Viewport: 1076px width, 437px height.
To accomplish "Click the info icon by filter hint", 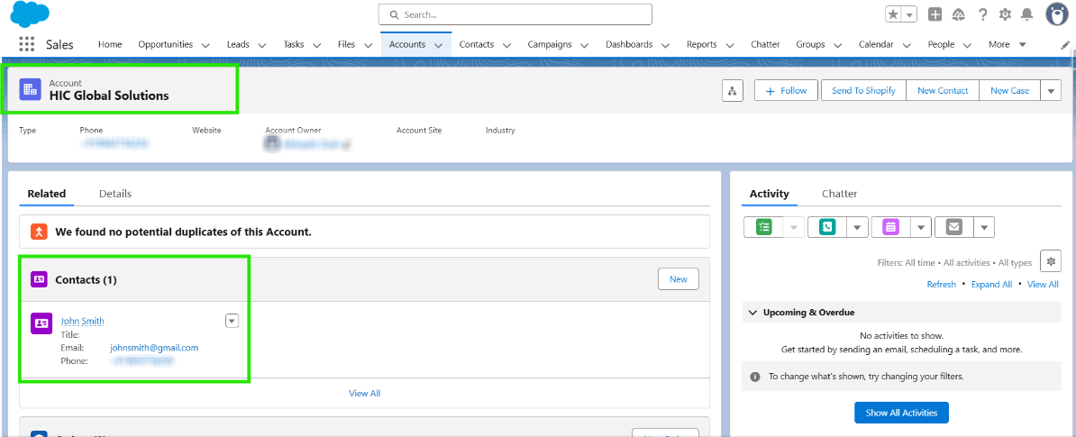I will pos(755,377).
